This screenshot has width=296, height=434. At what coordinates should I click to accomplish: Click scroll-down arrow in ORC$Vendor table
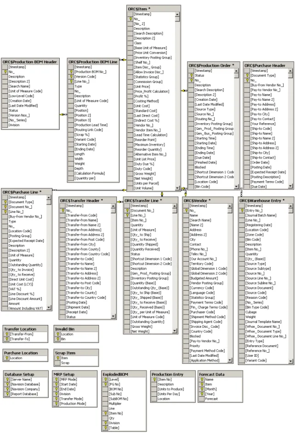pos(230,360)
